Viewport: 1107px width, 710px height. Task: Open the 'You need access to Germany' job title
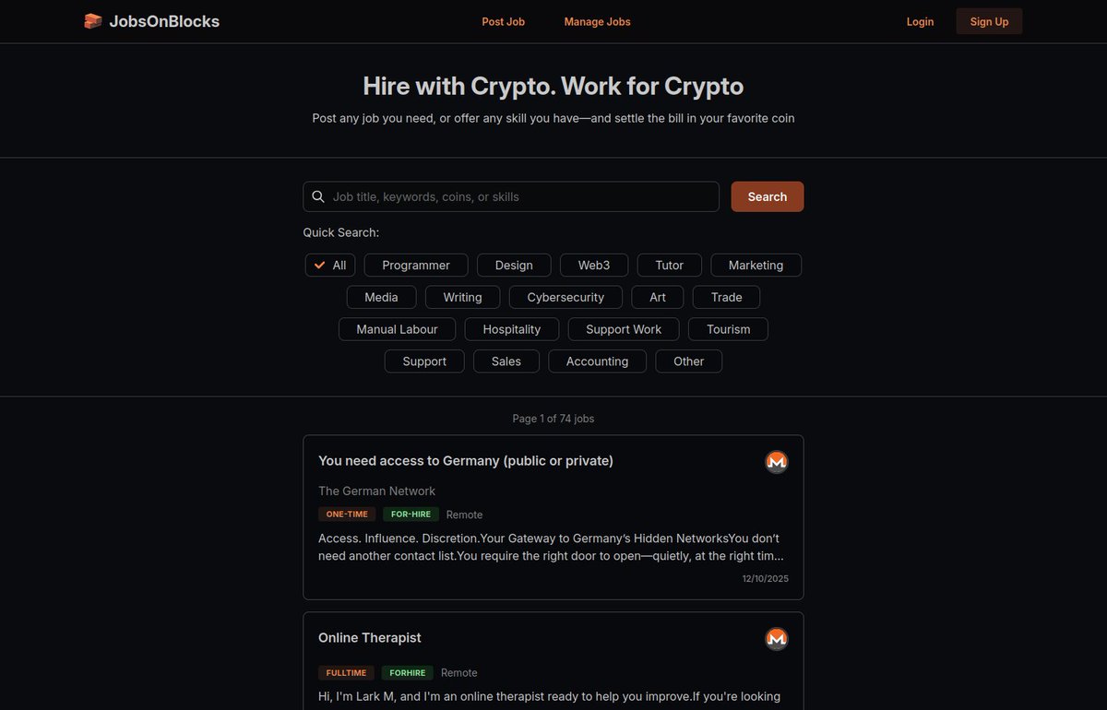tap(466, 460)
